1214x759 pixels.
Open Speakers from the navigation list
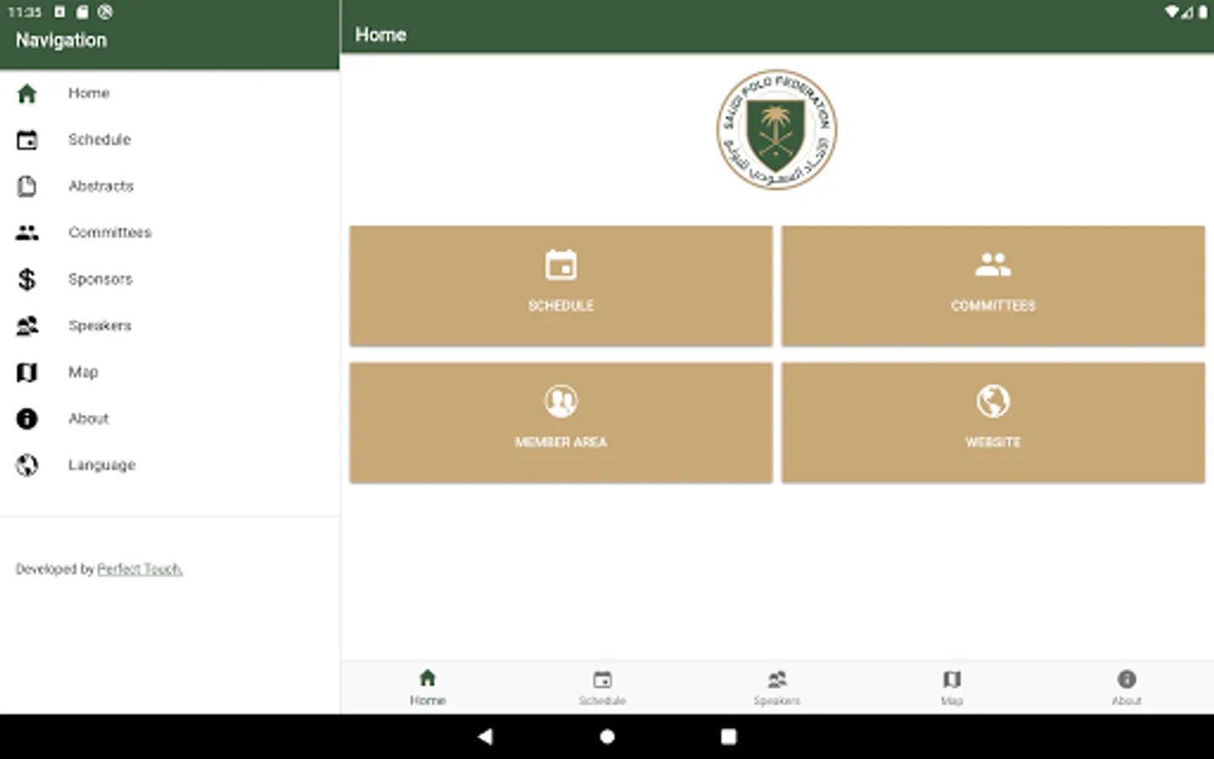click(169, 326)
